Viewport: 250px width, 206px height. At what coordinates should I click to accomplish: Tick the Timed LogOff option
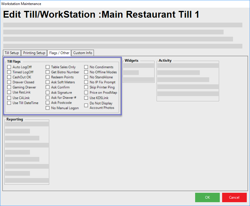pyautogui.click(x=9, y=72)
